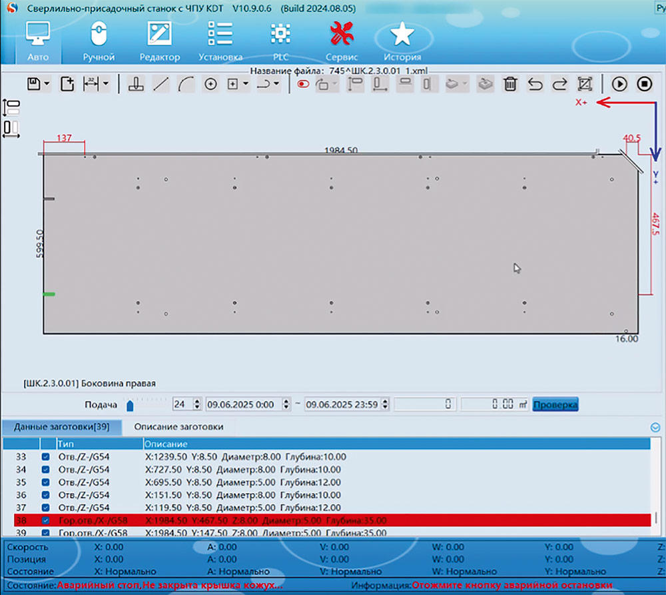Select the draw line tool

point(161,84)
